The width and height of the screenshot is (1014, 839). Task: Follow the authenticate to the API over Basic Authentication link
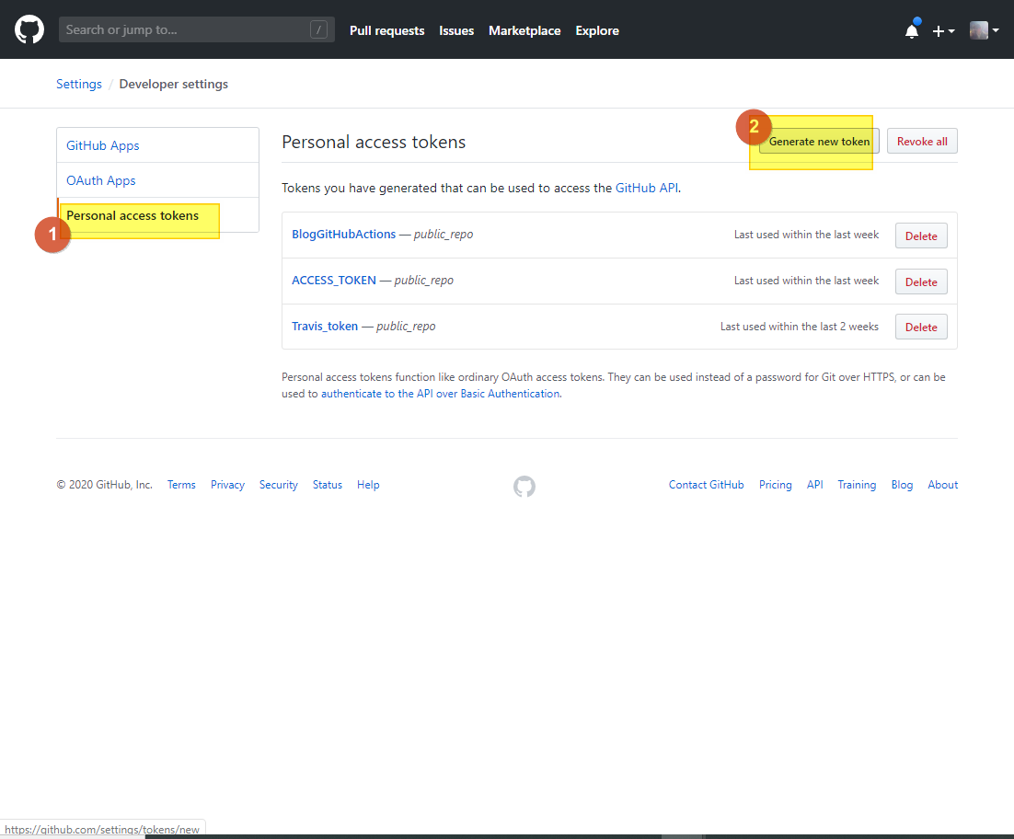[x=441, y=394]
